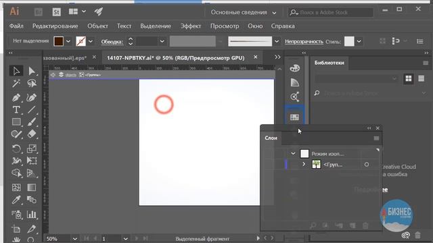Select the Blend tool
The height and width of the screenshot is (243, 433).
(x=32, y=200)
